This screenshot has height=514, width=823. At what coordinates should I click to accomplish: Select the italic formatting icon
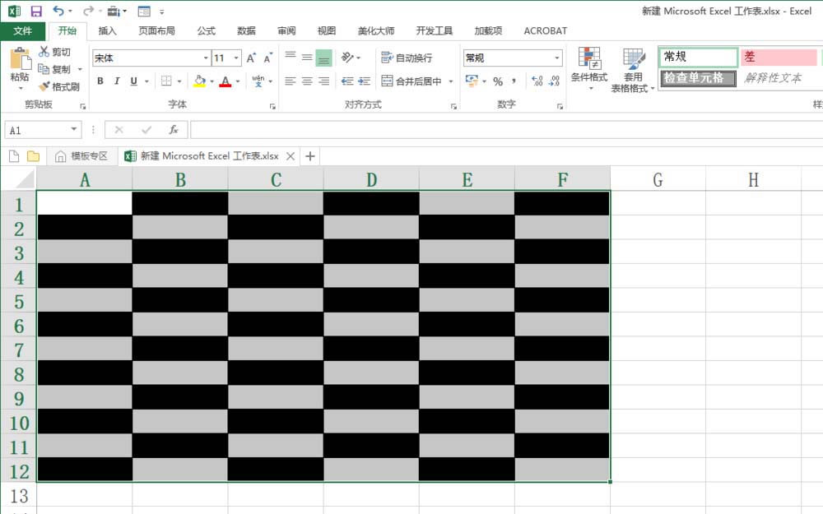(x=116, y=81)
